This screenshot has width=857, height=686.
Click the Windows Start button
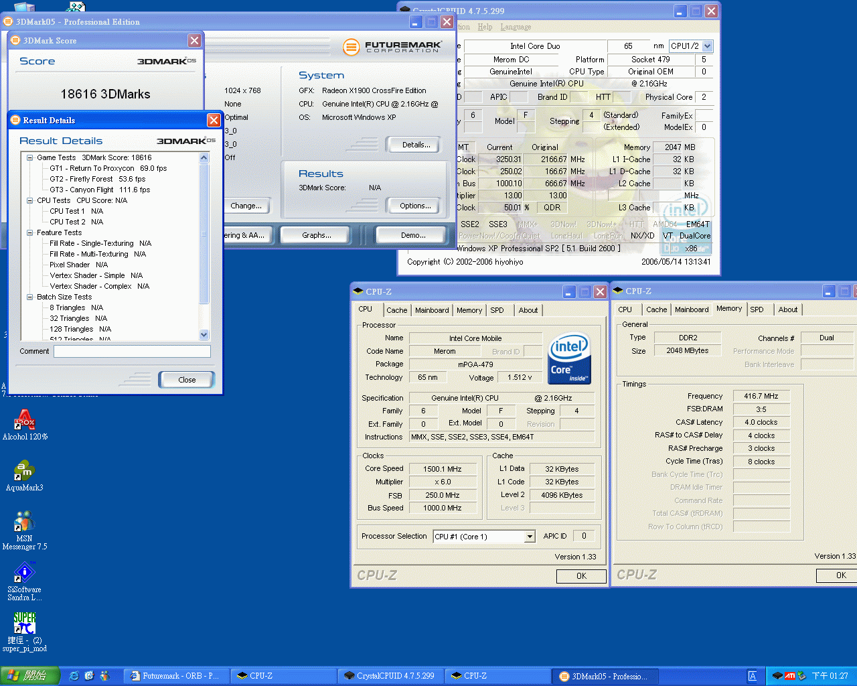tap(29, 676)
